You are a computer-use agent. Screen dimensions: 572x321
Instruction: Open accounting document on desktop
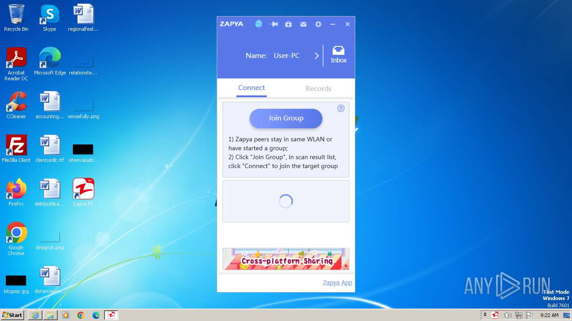pos(50,105)
